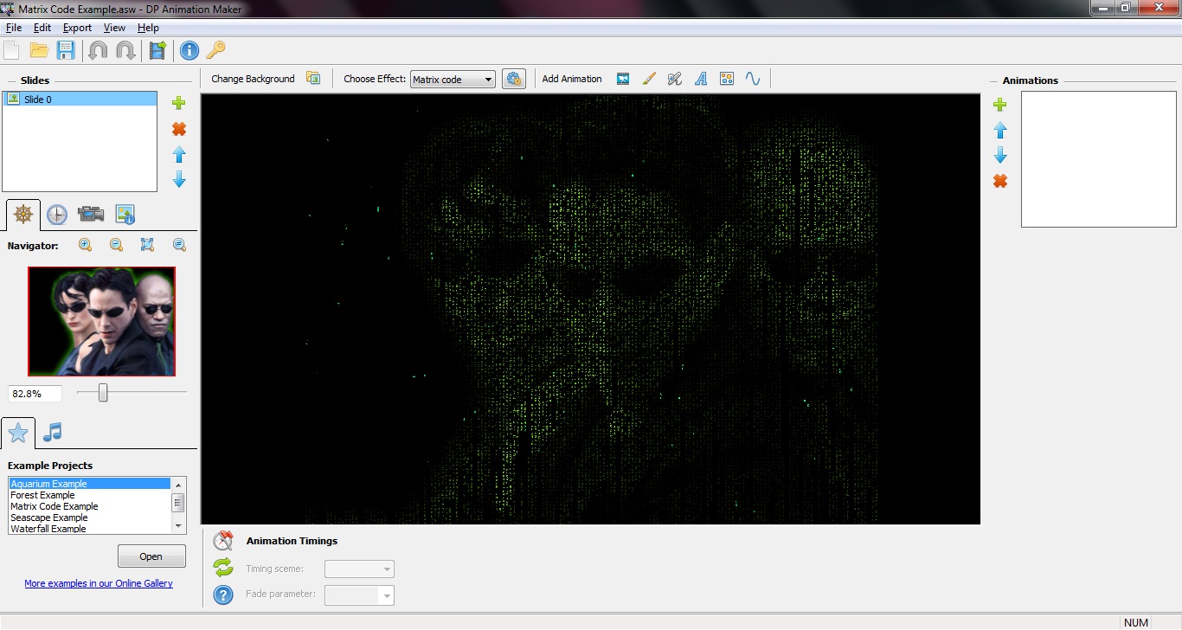Image resolution: width=1182 pixels, height=630 pixels.
Task: Click the key registration icon
Action: point(215,50)
